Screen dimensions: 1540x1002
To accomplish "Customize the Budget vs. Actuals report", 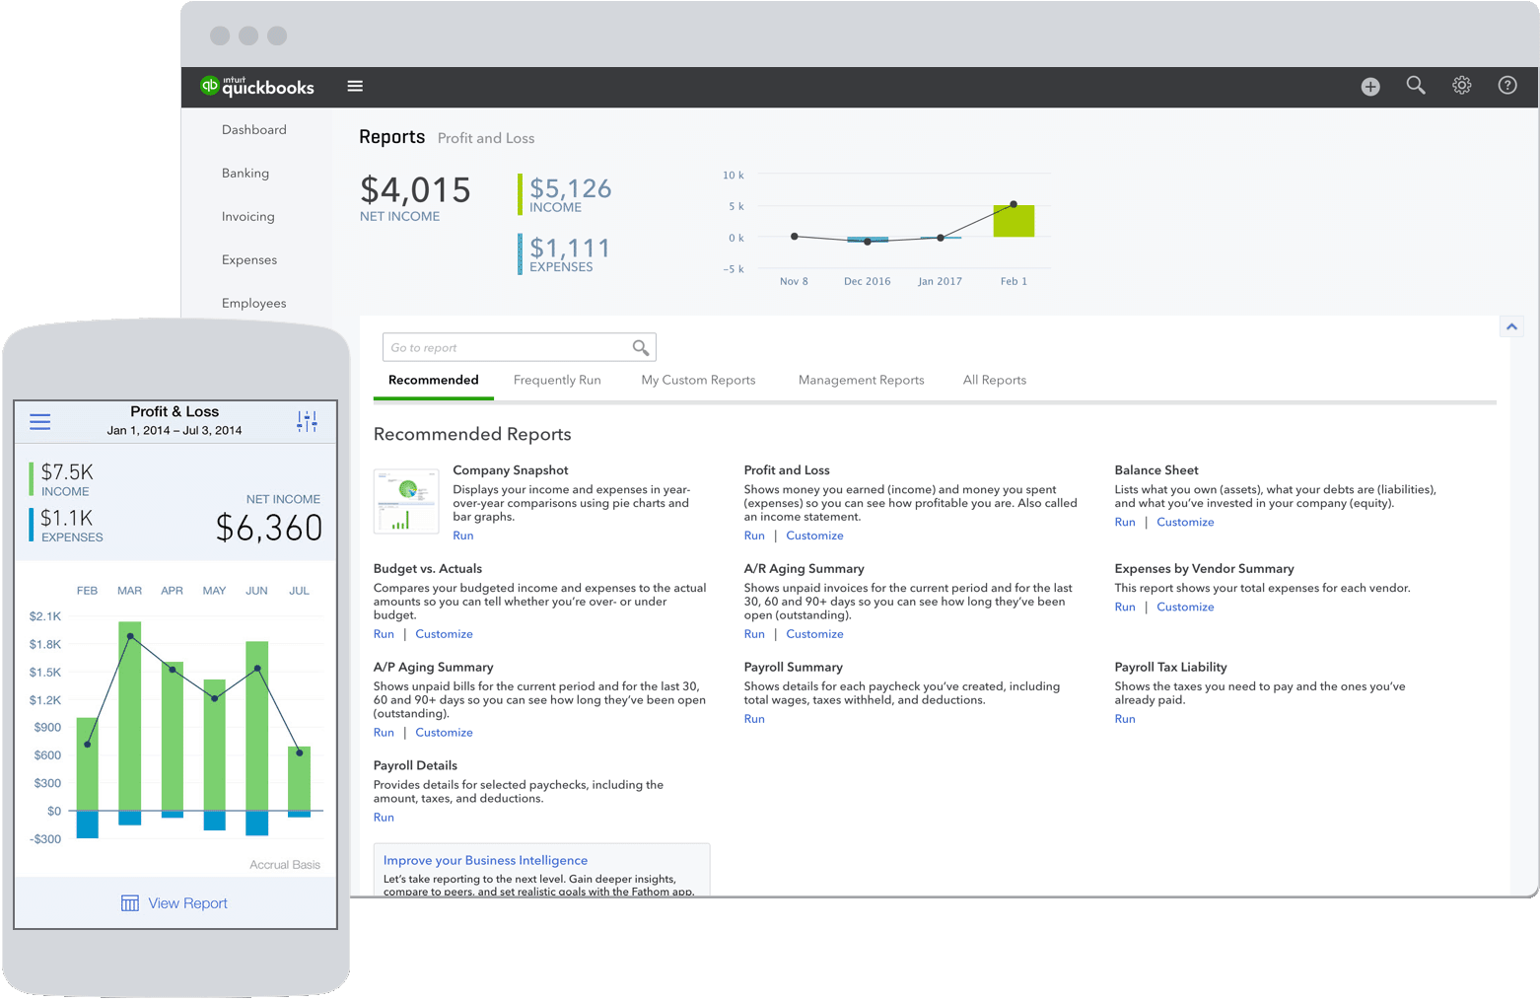I will (x=444, y=634).
